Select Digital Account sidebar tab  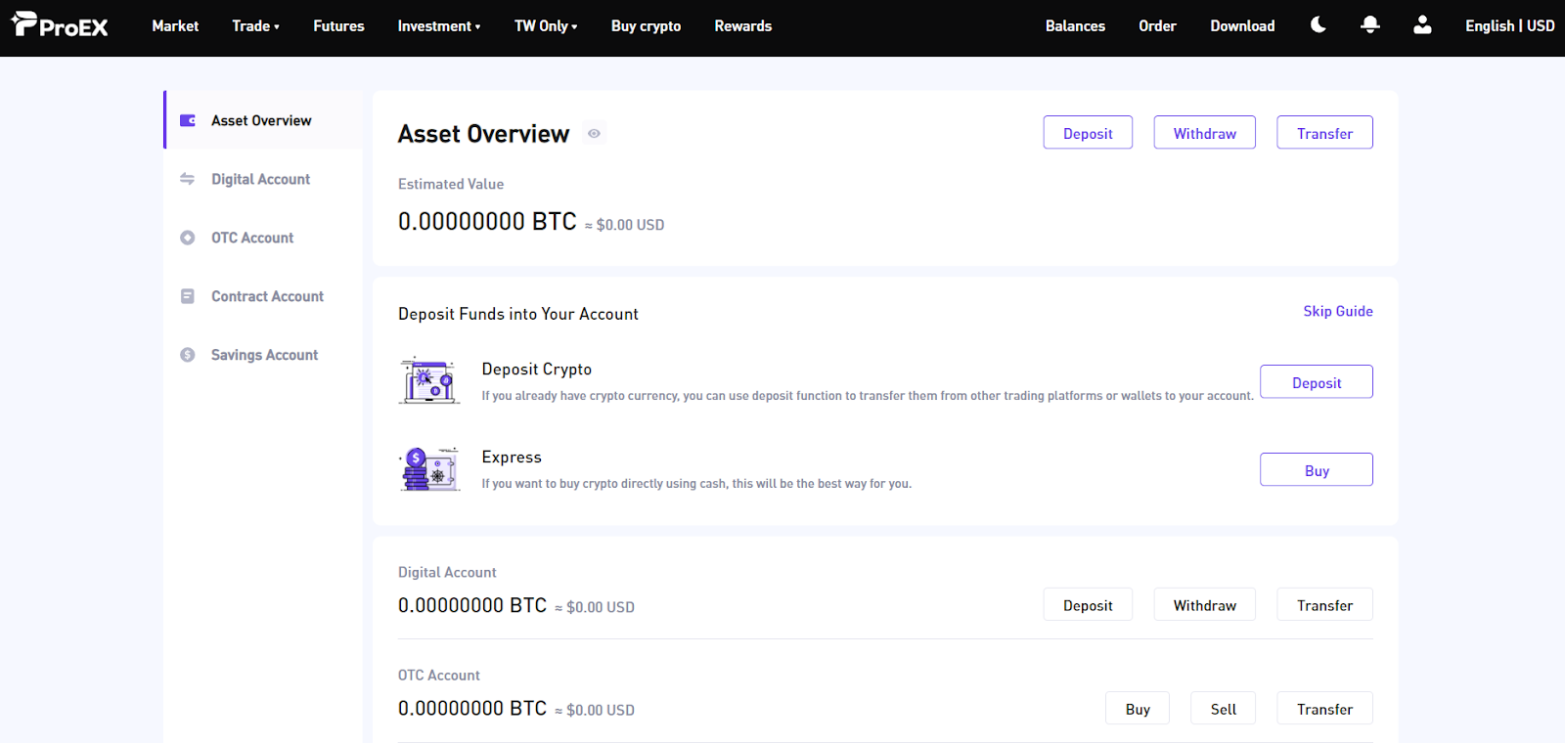(x=263, y=179)
